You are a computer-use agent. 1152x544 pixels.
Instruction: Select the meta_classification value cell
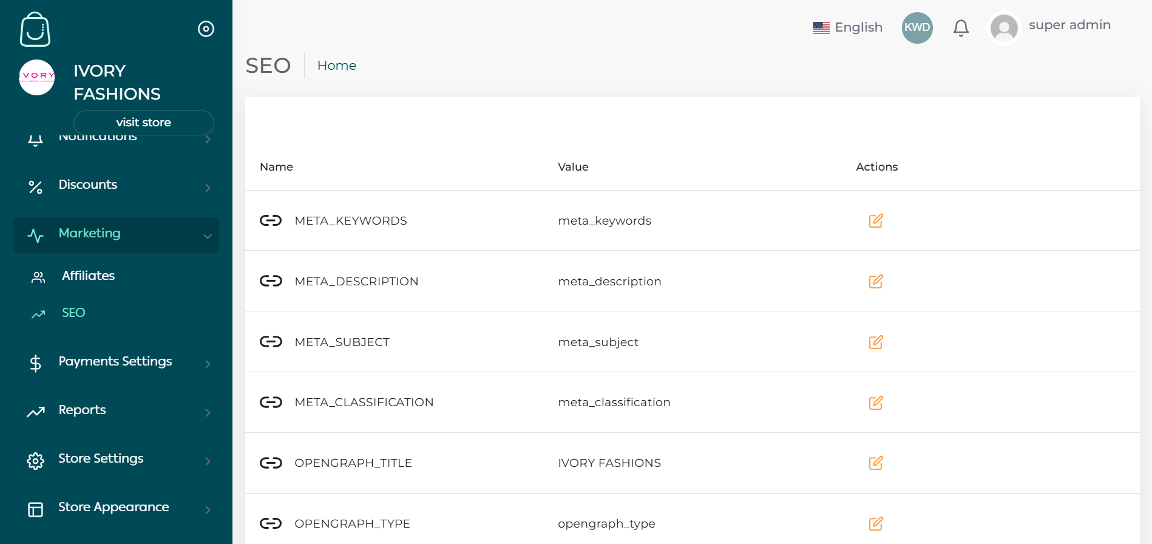point(614,403)
